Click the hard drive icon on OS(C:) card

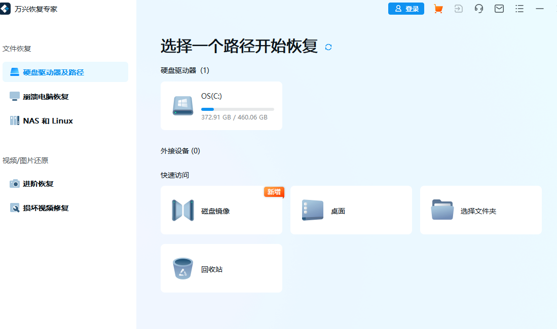pyautogui.click(x=182, y=106)
